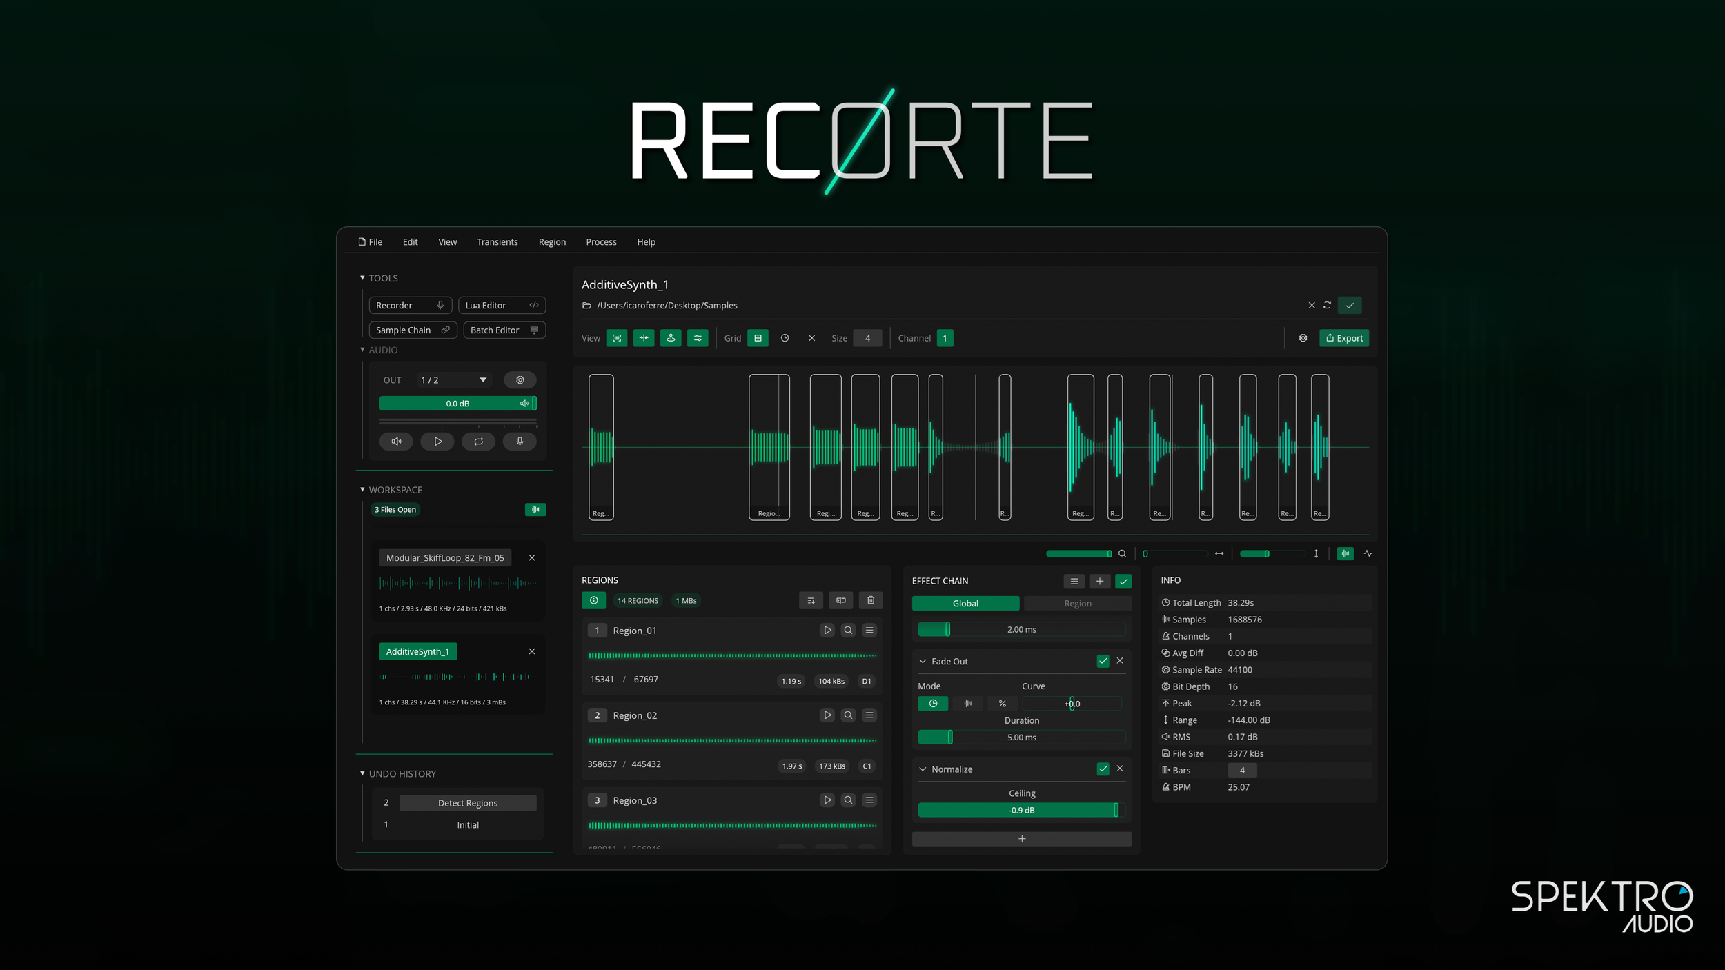Open the Sample Chain tool
1725x970 pixels.
click(413, 330)
